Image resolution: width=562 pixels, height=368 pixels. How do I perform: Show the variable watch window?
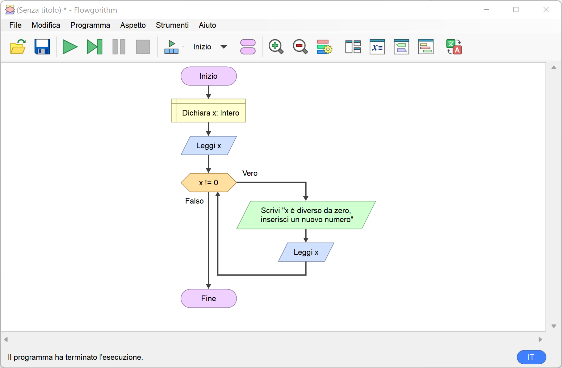[377, 47]
